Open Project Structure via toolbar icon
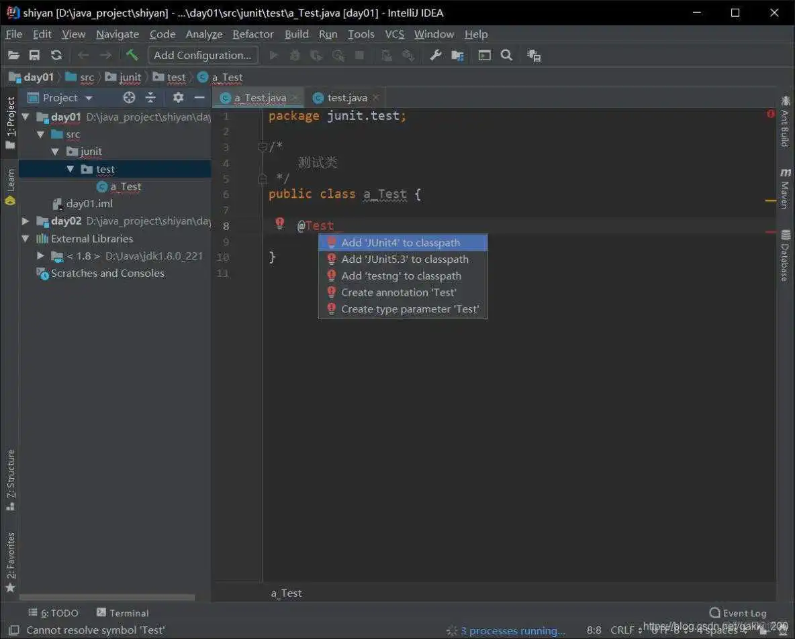 click(x=457, y=55)
